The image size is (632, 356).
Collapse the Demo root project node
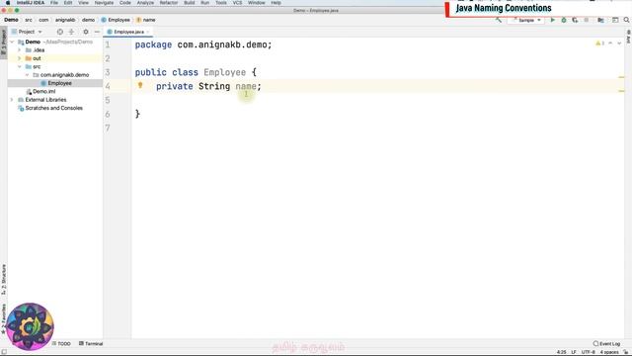point(12,42)
